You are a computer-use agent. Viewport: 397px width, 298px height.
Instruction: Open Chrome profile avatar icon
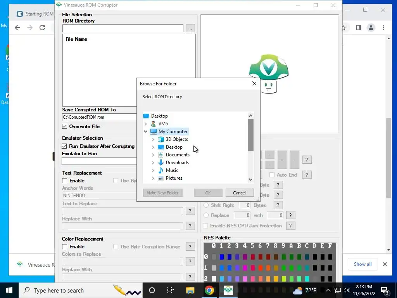point(371,28)
